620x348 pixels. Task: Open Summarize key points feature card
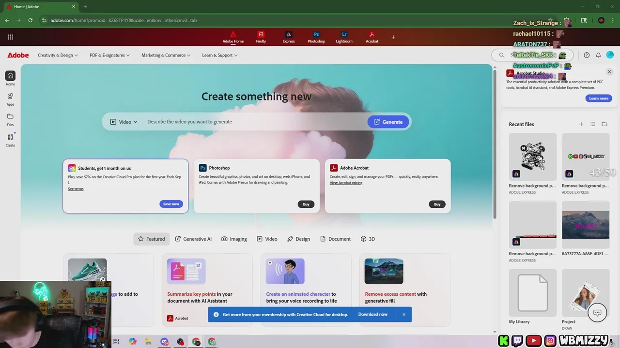(207, 290)
